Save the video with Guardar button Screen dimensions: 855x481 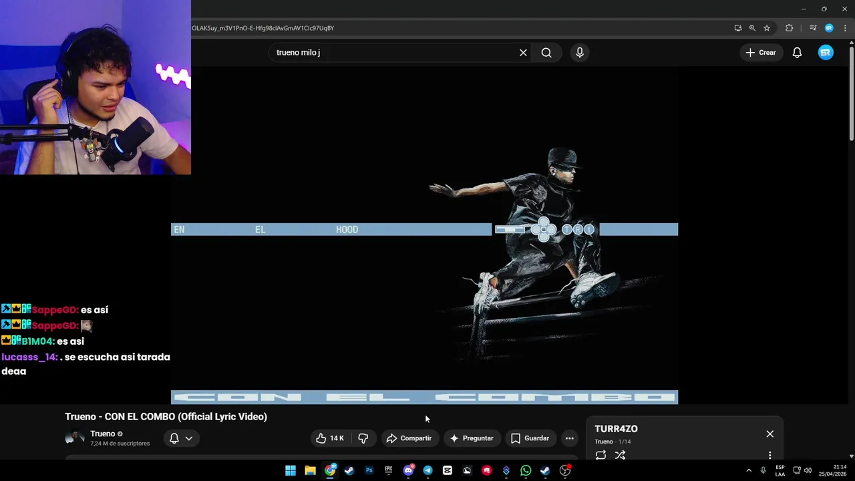point(530,438)
